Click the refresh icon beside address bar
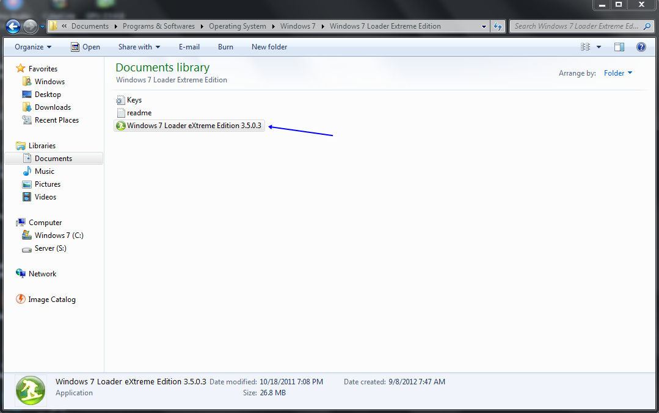Image resolution: width=659 pixels, height=413 pixels. click(497, 26)
